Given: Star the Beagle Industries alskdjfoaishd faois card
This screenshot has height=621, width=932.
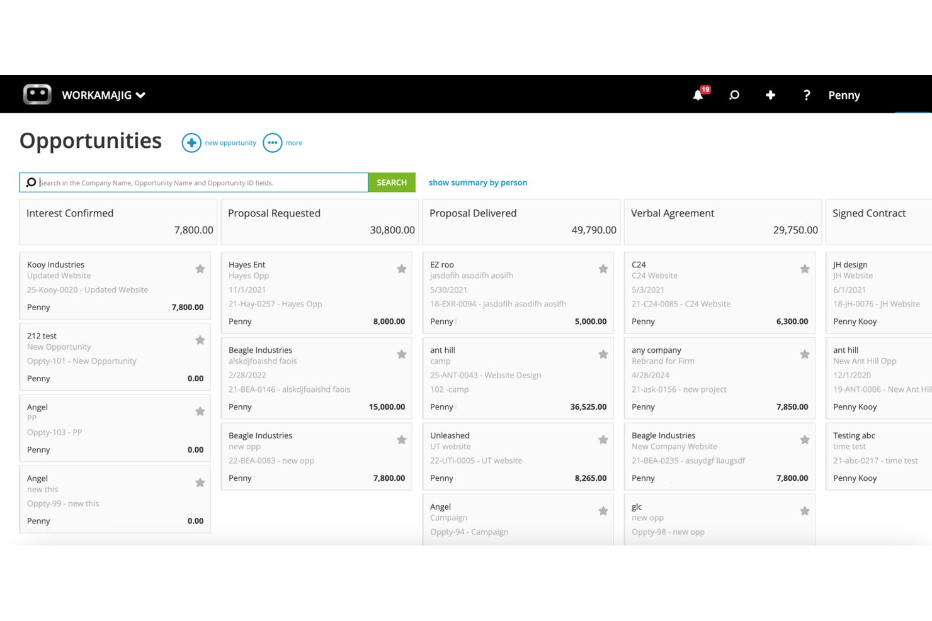Looking at the screenshot, I should click(402, 355).
